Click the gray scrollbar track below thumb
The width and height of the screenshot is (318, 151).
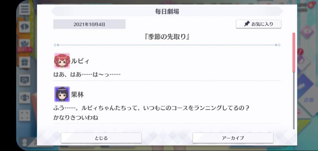pyautogui.click(x=294, y=100)
